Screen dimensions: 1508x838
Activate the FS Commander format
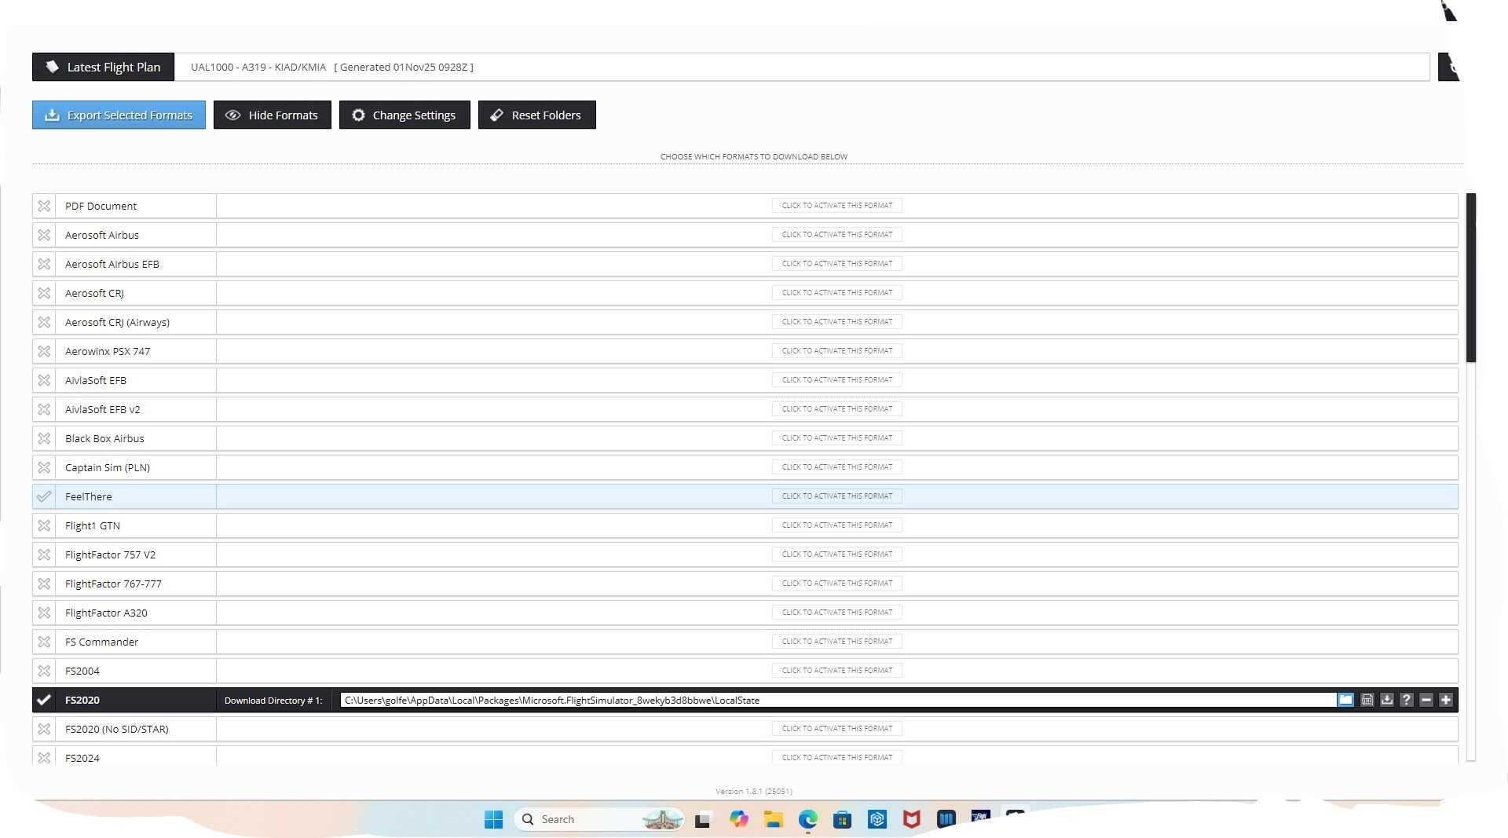[x=837, y=642]
